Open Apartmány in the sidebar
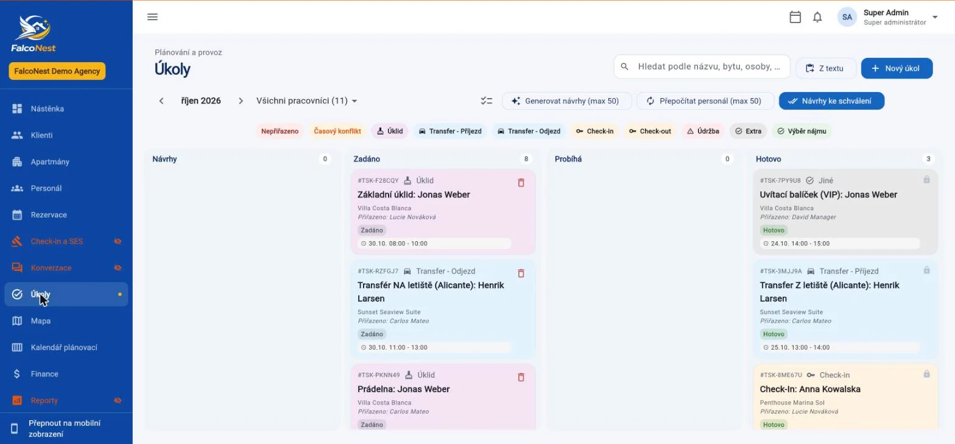This screenshot has width=955, height=444. click(x=66, y=162)
